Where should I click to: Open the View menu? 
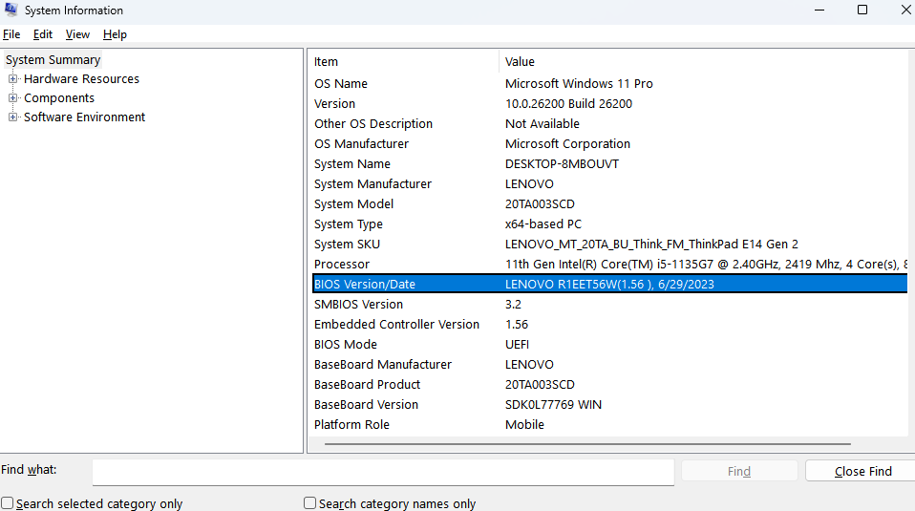[x=77, y=34]
